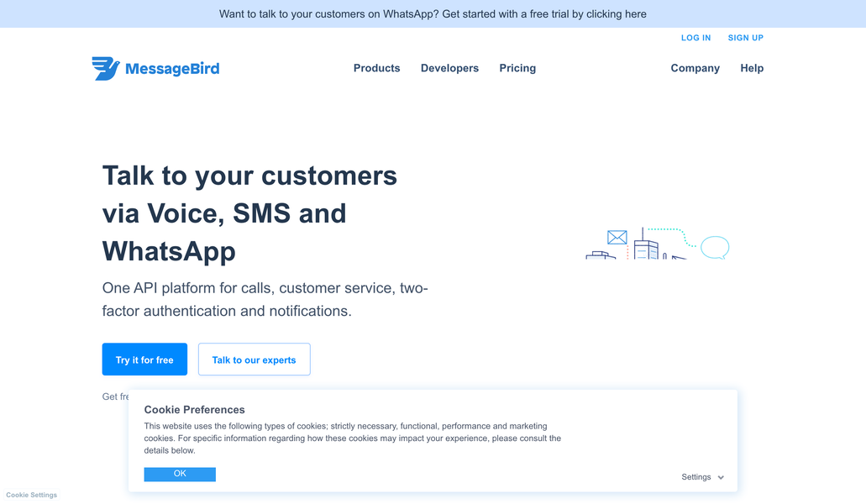Click the small low building illustration
This screenshot has height=504, width=866.
(x=600, y=255)
